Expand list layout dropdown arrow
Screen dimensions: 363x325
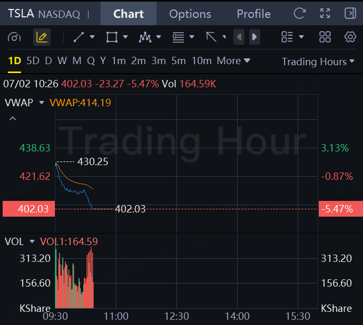click(301, 37)
